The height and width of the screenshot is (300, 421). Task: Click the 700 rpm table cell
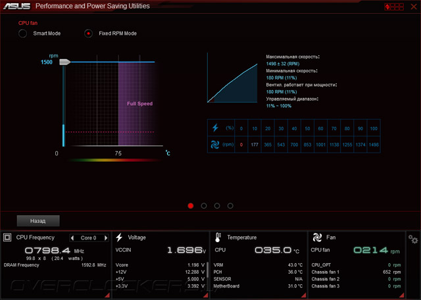click(x=294, y=145)
